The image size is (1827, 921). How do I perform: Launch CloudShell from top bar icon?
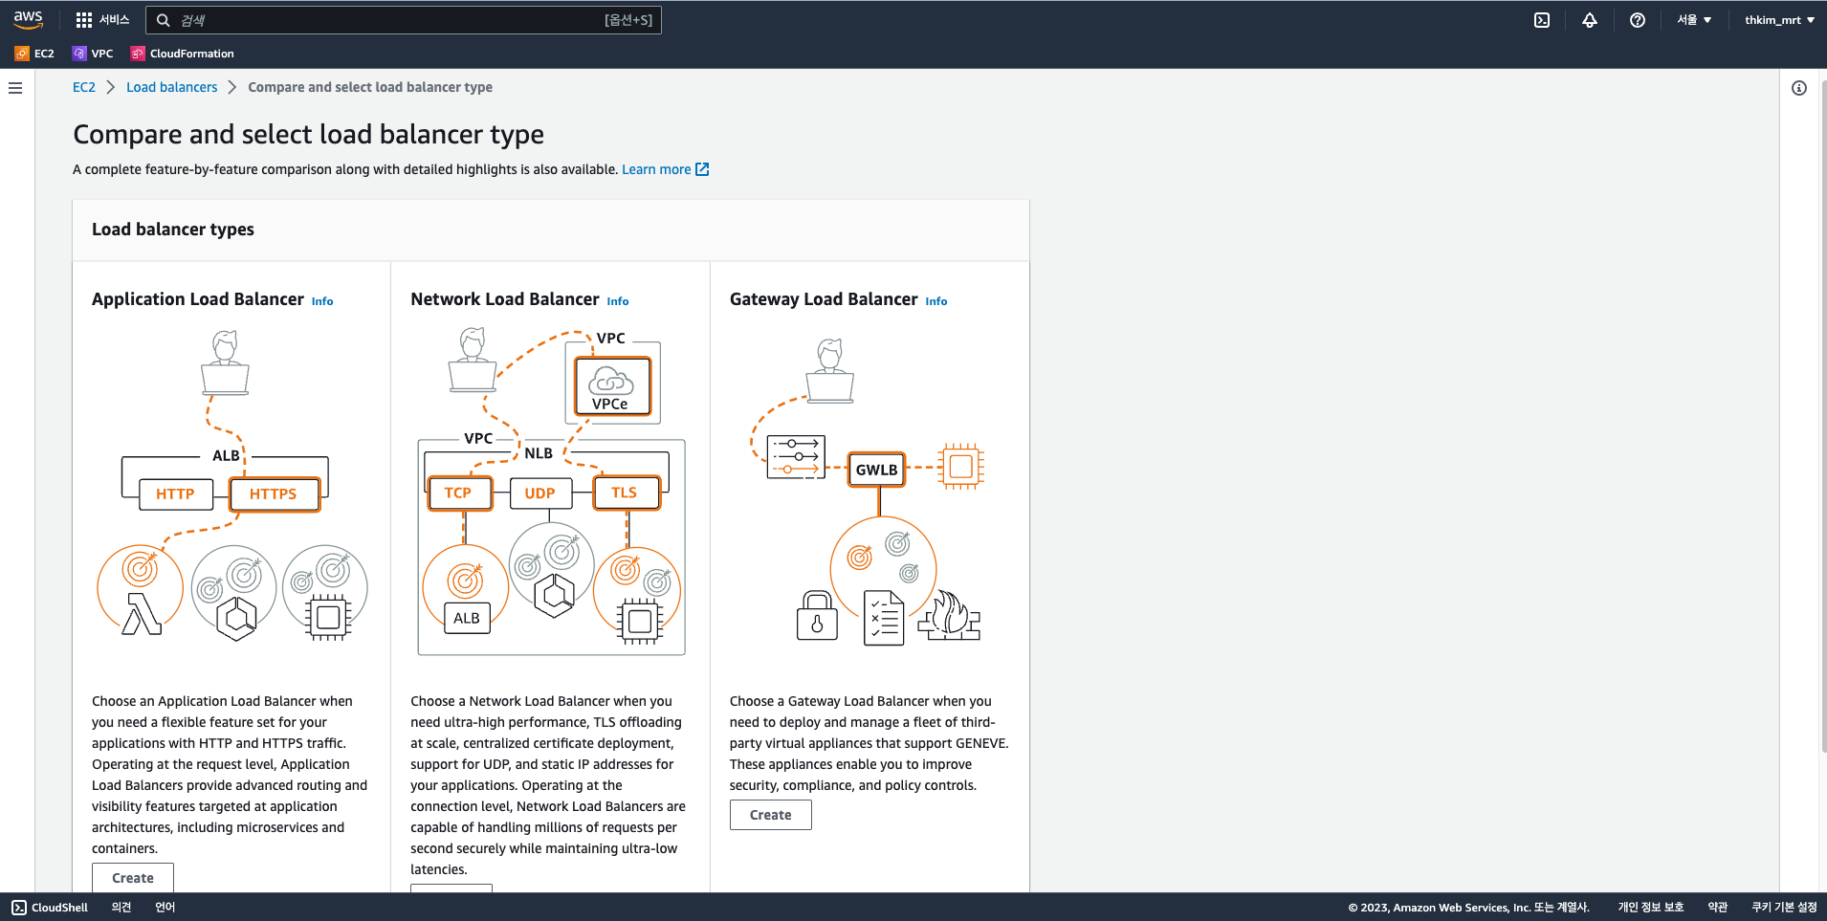tap(1542, 20)
